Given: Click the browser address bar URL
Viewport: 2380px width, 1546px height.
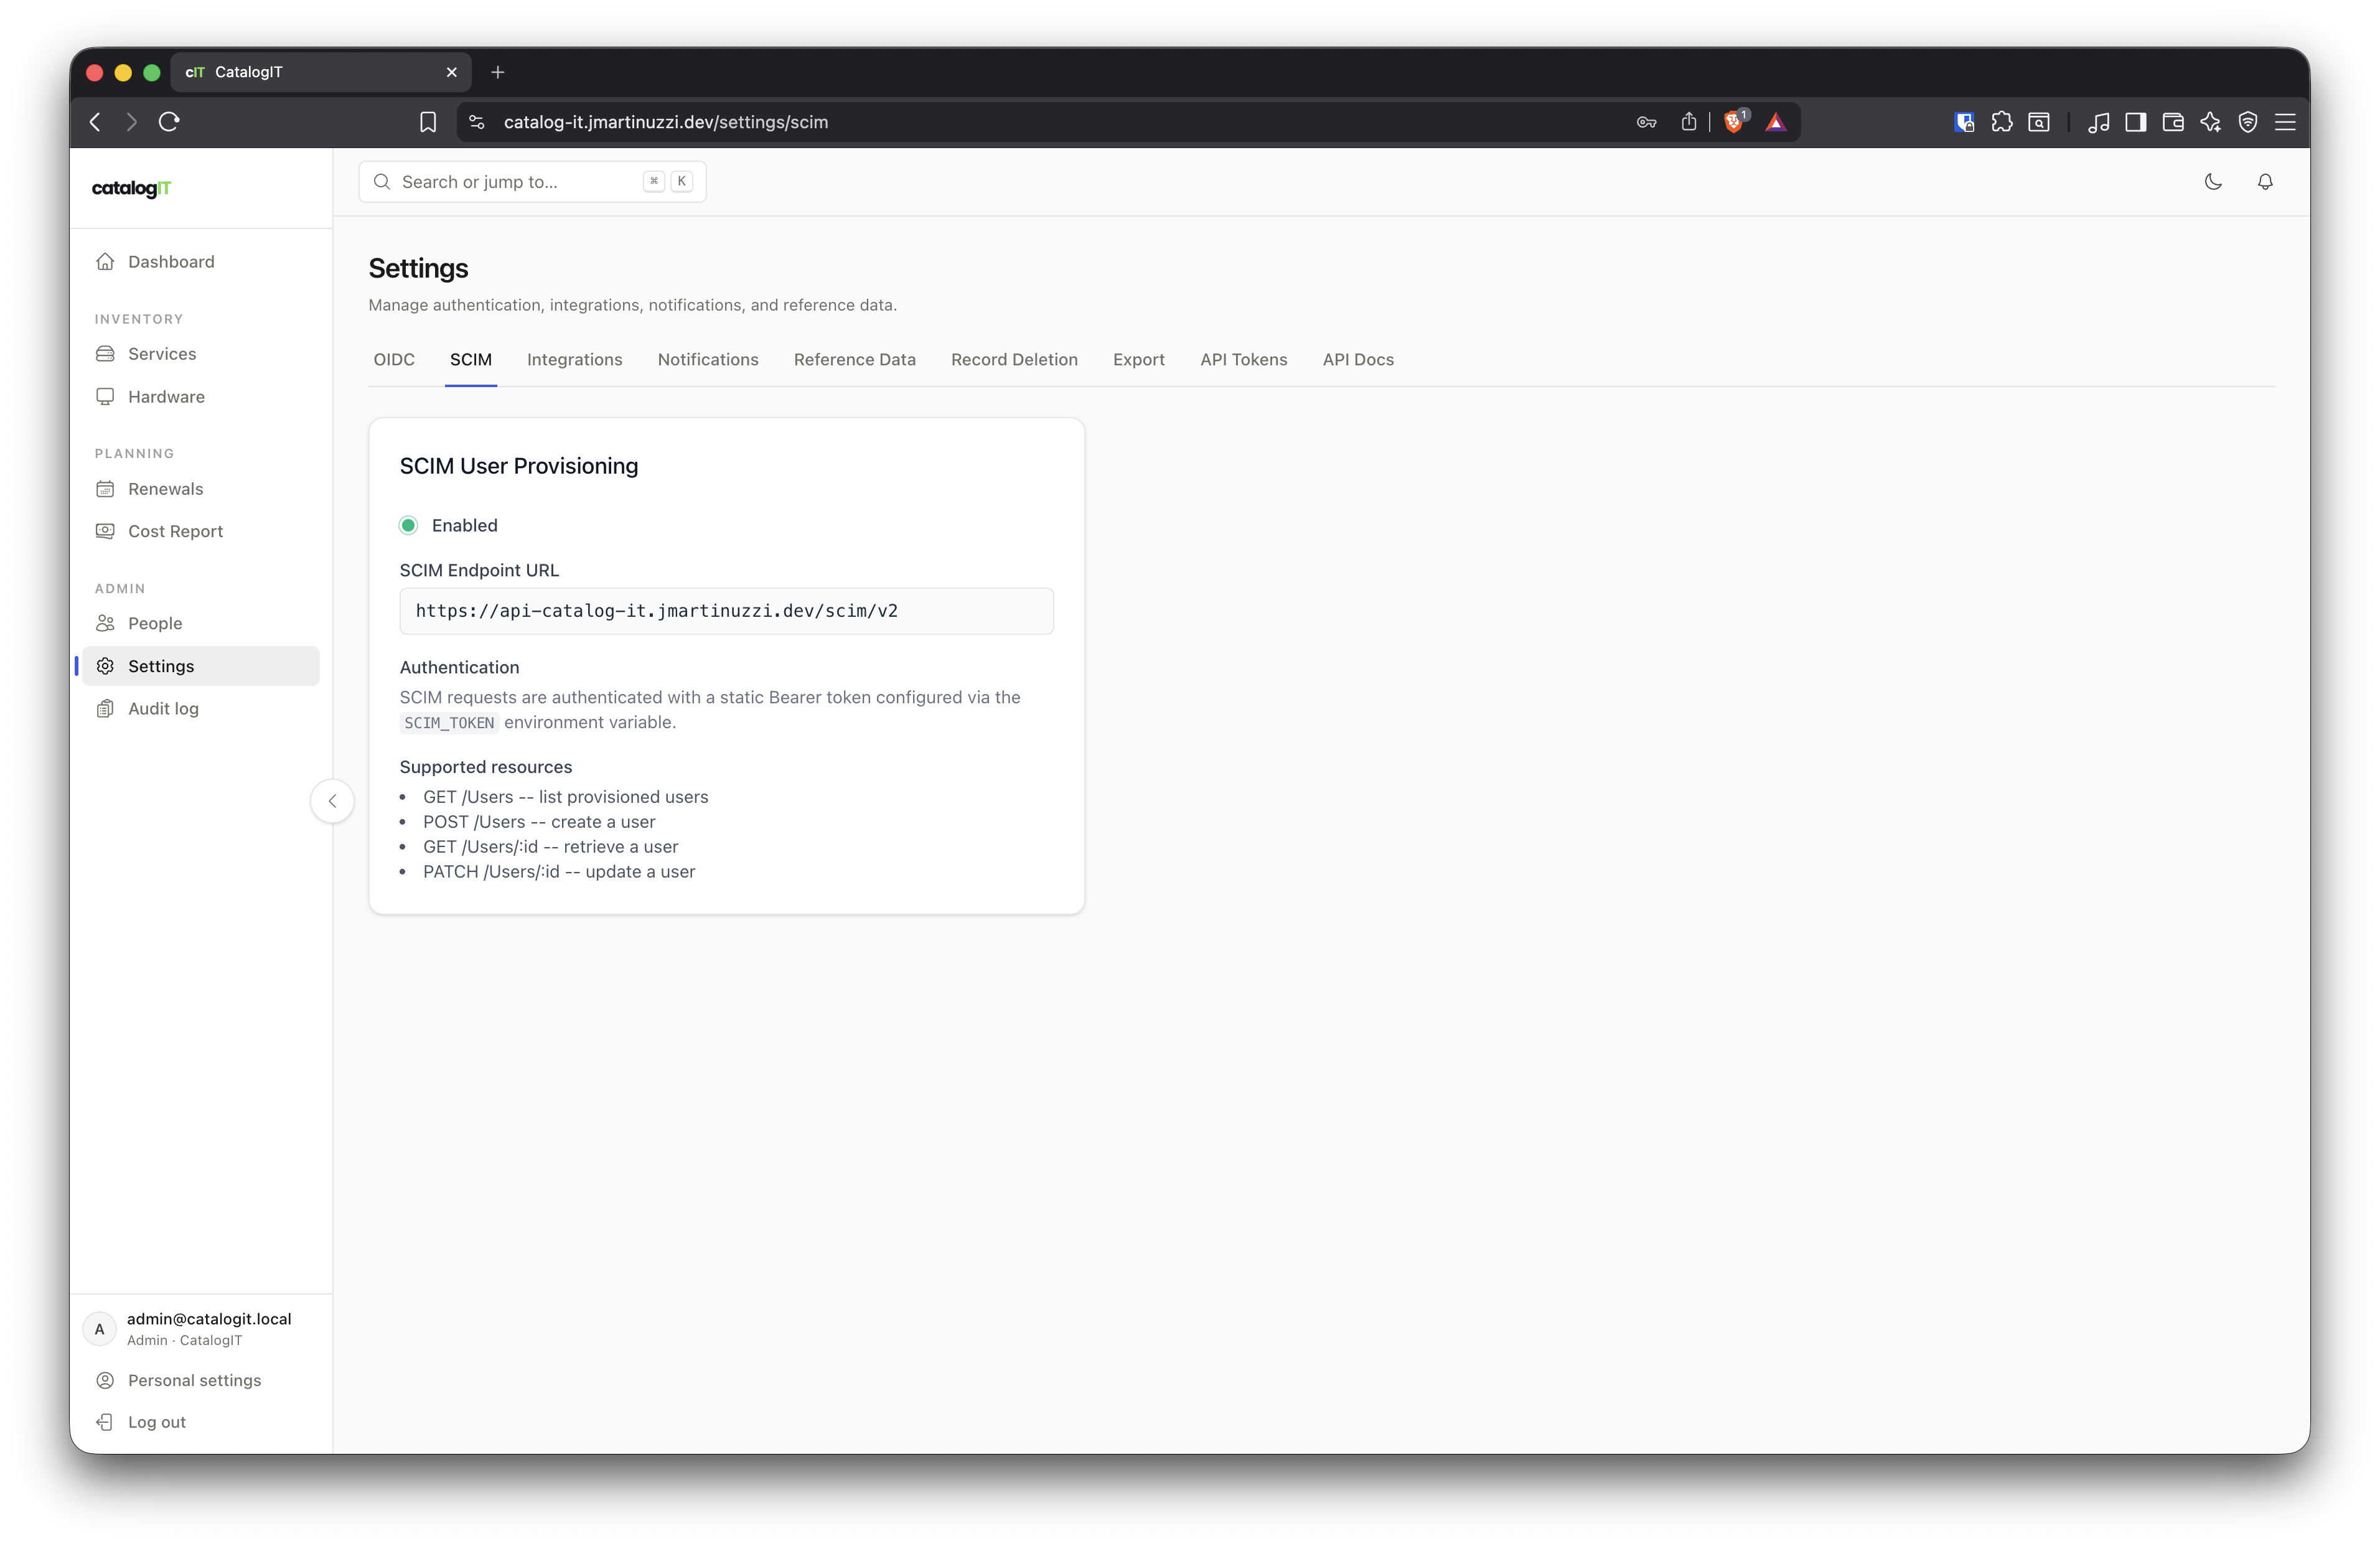Looking at the screenshot, I should (x=666, y=122).
